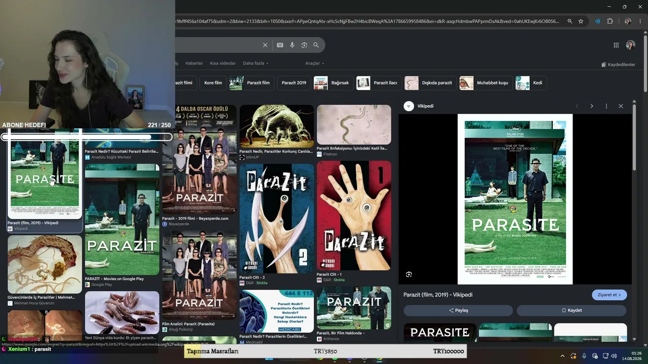This screenshot has height=364, width=648.
Task: Open more options menu in image preview panel
Action: pos(606,106)
